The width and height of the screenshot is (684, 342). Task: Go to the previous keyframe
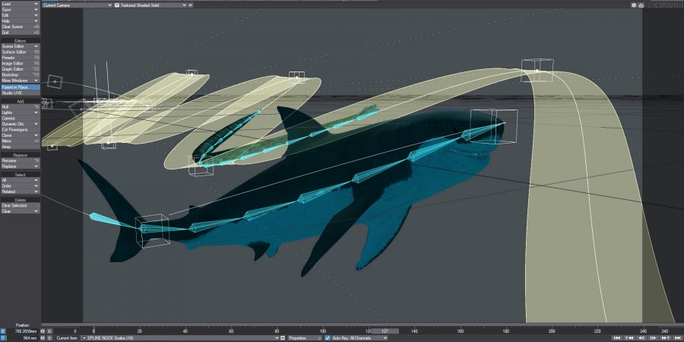tap(628, 337)
